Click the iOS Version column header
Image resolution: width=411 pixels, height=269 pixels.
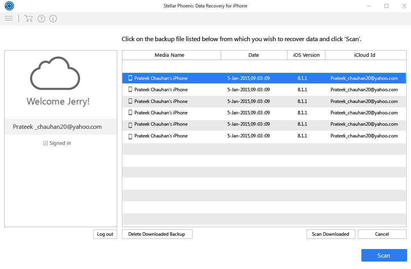(x=306, y=55)
